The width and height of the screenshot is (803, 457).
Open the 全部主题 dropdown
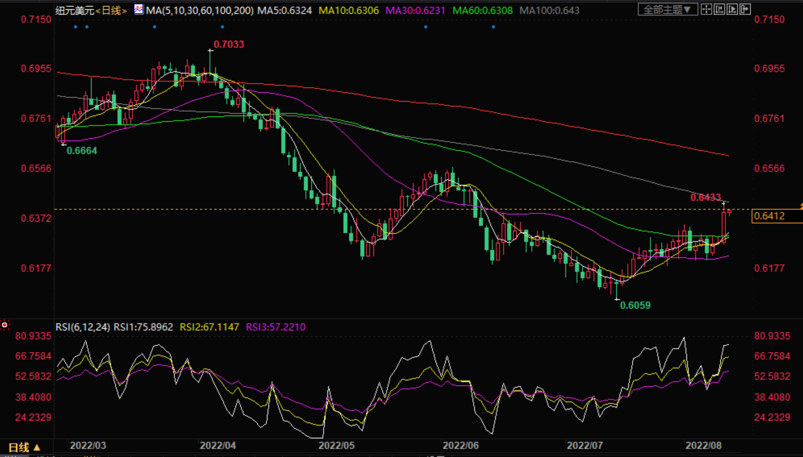(x=667, y=10)
